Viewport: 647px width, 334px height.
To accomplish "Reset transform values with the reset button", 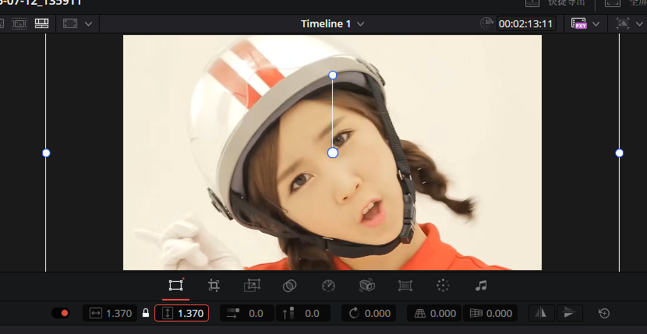I will [x=603, y=313].
